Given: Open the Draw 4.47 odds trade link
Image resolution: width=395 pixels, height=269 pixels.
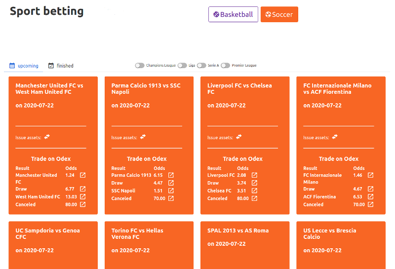Looking at the screenshot, I should pyautogui.click(x=171, y=183).
